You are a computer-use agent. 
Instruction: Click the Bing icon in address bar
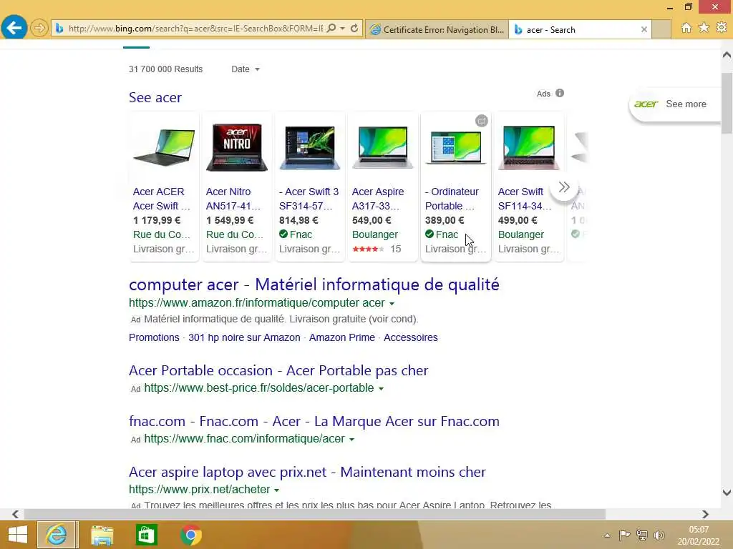pyautogui.click(x=59, y=29)
